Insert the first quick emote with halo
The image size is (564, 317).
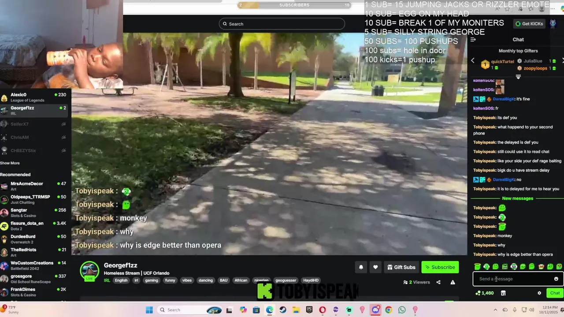[477, 266]
